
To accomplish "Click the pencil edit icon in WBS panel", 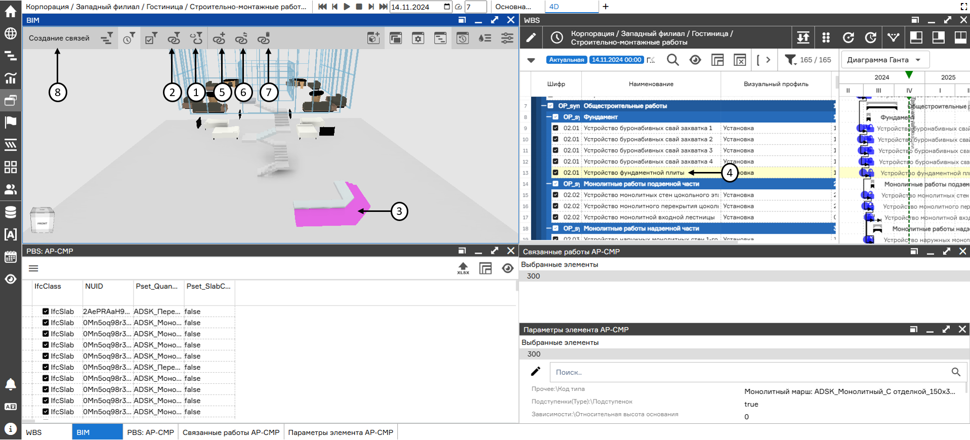I will 531,37.
